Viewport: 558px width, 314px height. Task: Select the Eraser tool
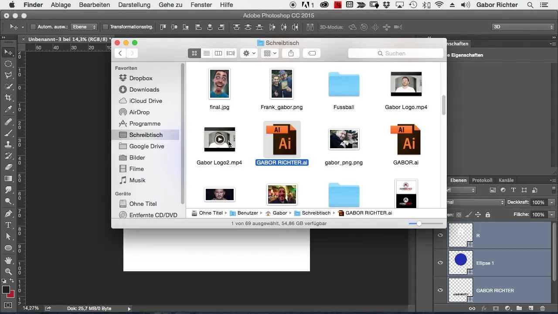tap(8, 167)
